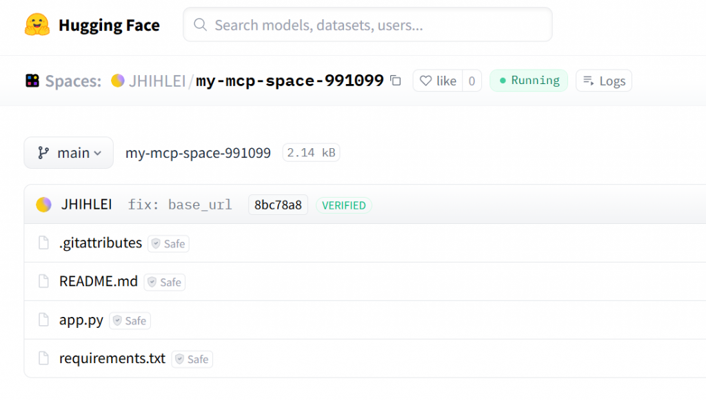Click the Safe badge for app.py
The image size is (706, 401).
[x=130, y=321]
